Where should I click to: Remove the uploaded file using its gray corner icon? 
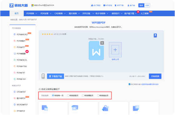tap(102, 43)
